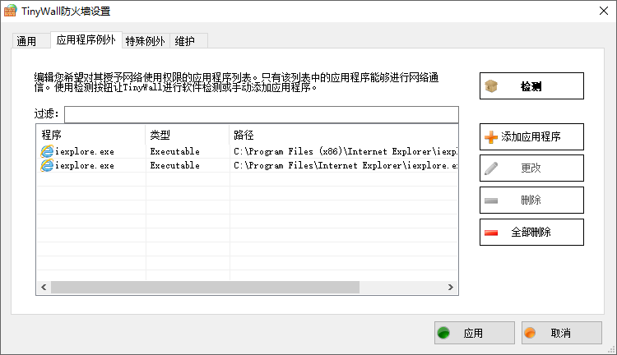Click the right scroll arrow of list
The image size is (617, 355).
tap(451, 288)
